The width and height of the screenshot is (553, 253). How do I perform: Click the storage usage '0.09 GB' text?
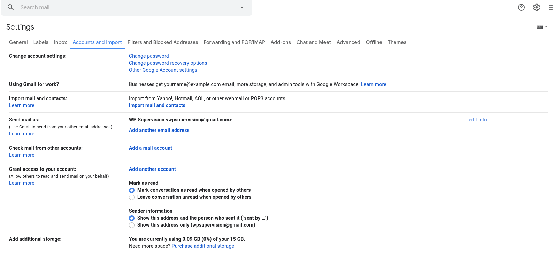pyautogui.click(x=192, y=239)
